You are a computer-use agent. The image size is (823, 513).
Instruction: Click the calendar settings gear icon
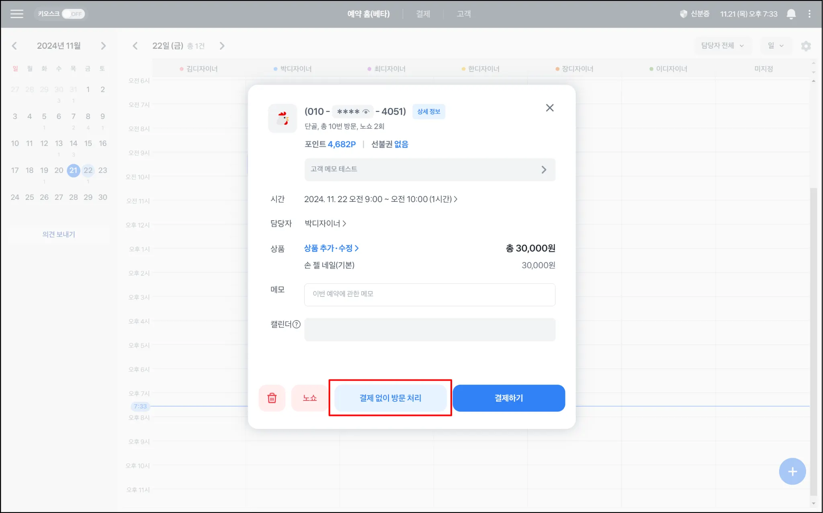pos(806,46)
